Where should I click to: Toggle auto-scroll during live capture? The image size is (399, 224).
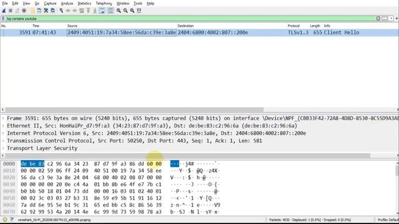102,11
